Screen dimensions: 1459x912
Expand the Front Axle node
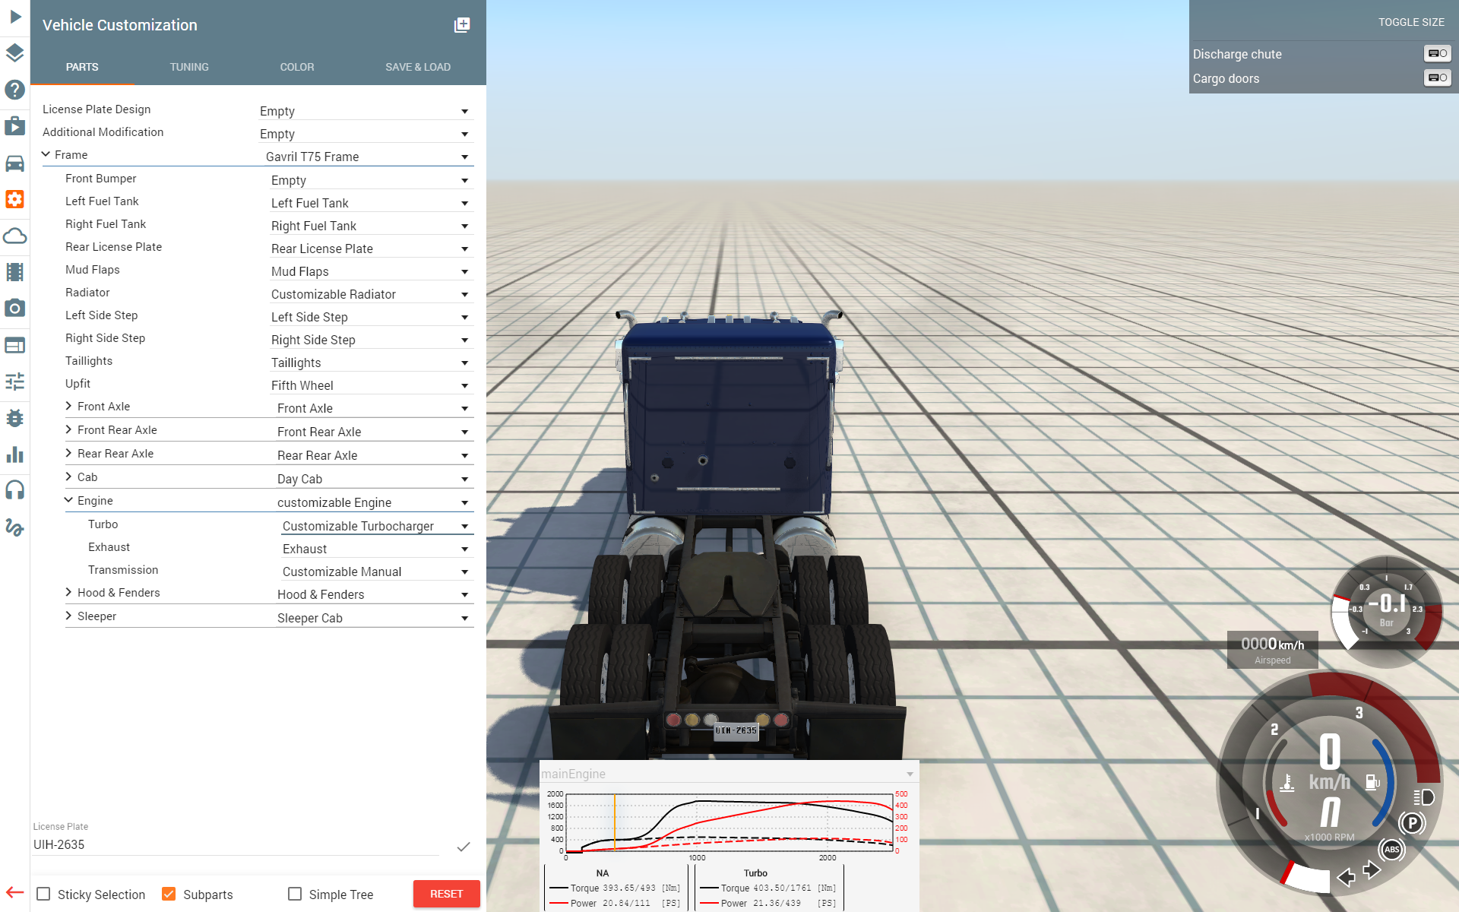69,406
